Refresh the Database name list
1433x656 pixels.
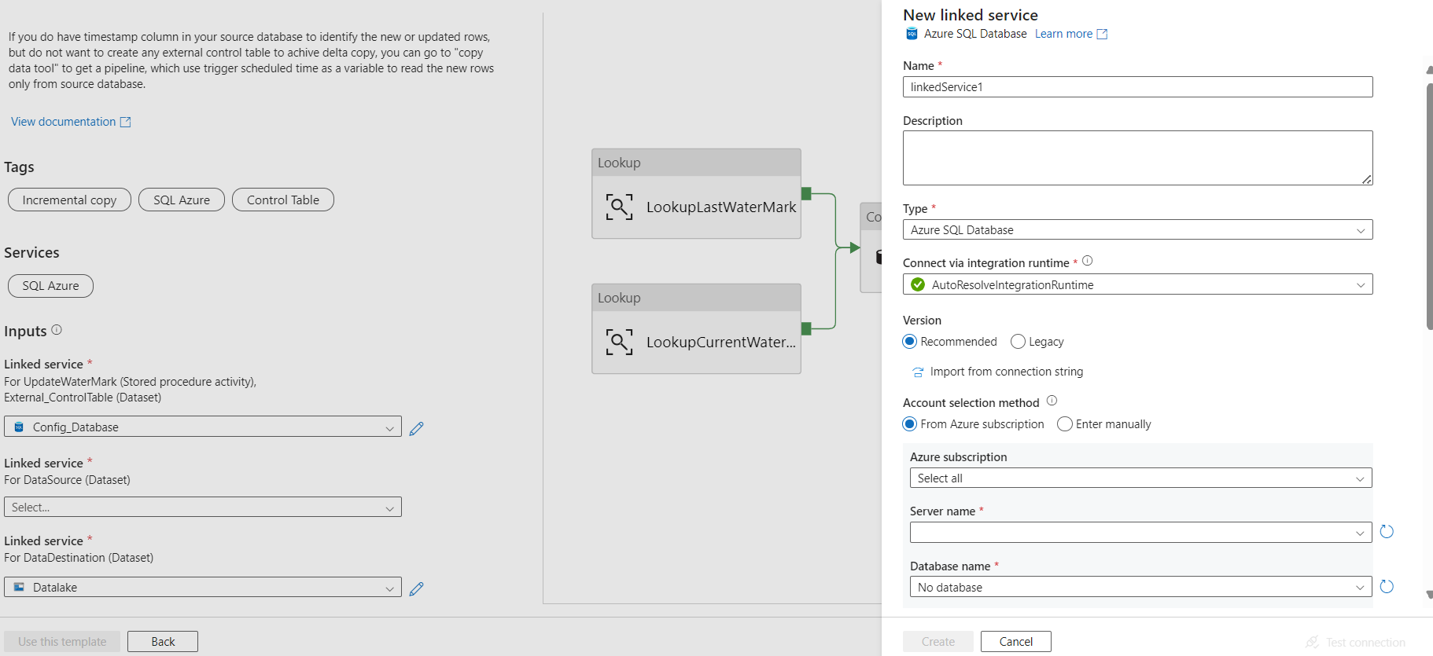1387,587
